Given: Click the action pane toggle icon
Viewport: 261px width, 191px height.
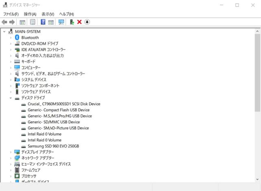Looking at the screenshot, I should tap(51, 22).
